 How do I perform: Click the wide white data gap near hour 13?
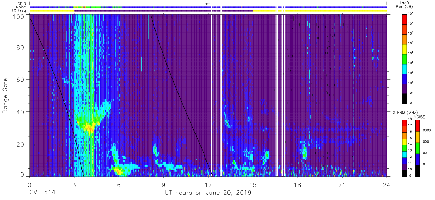tap(222, 95)
